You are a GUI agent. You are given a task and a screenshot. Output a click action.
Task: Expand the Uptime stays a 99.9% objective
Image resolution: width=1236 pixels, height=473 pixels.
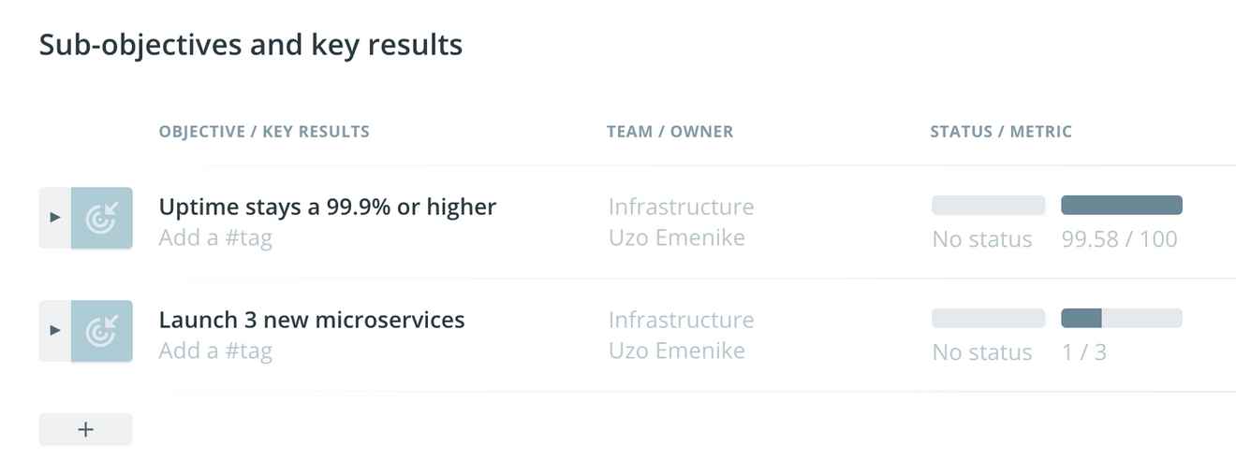pyautogui.click(x=54, y=218)
